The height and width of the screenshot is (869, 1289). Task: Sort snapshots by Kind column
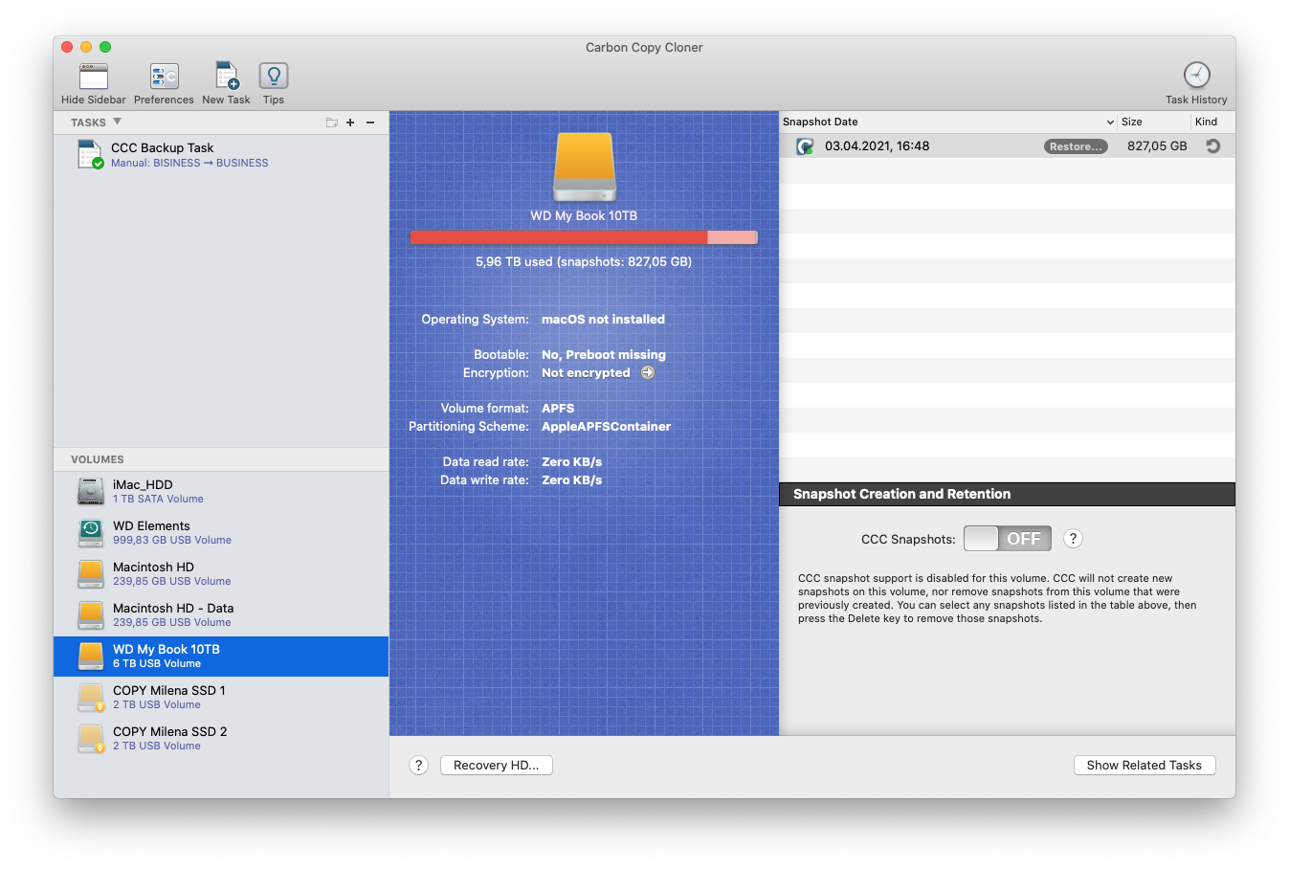tap(1213, 122)
